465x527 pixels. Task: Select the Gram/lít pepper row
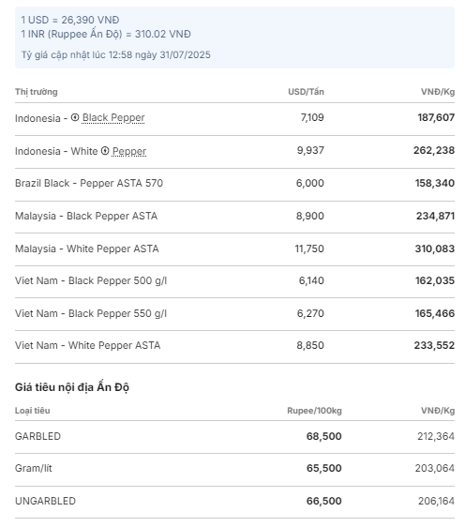pos(234,469)
